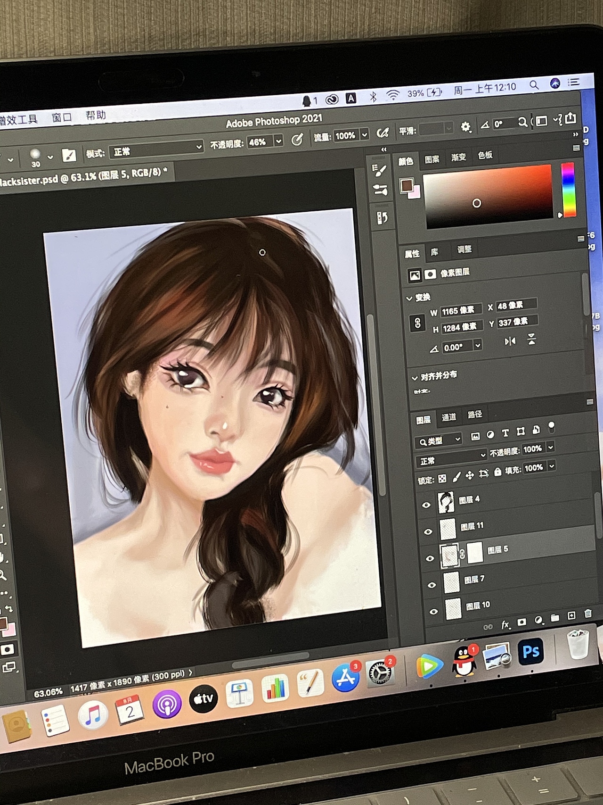
Task: Hide layer 图层 5
Action: coord(430,559)
